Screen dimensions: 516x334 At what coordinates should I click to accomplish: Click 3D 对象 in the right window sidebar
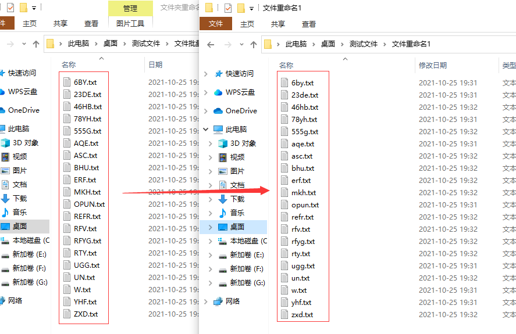click(x=243, y=143)
